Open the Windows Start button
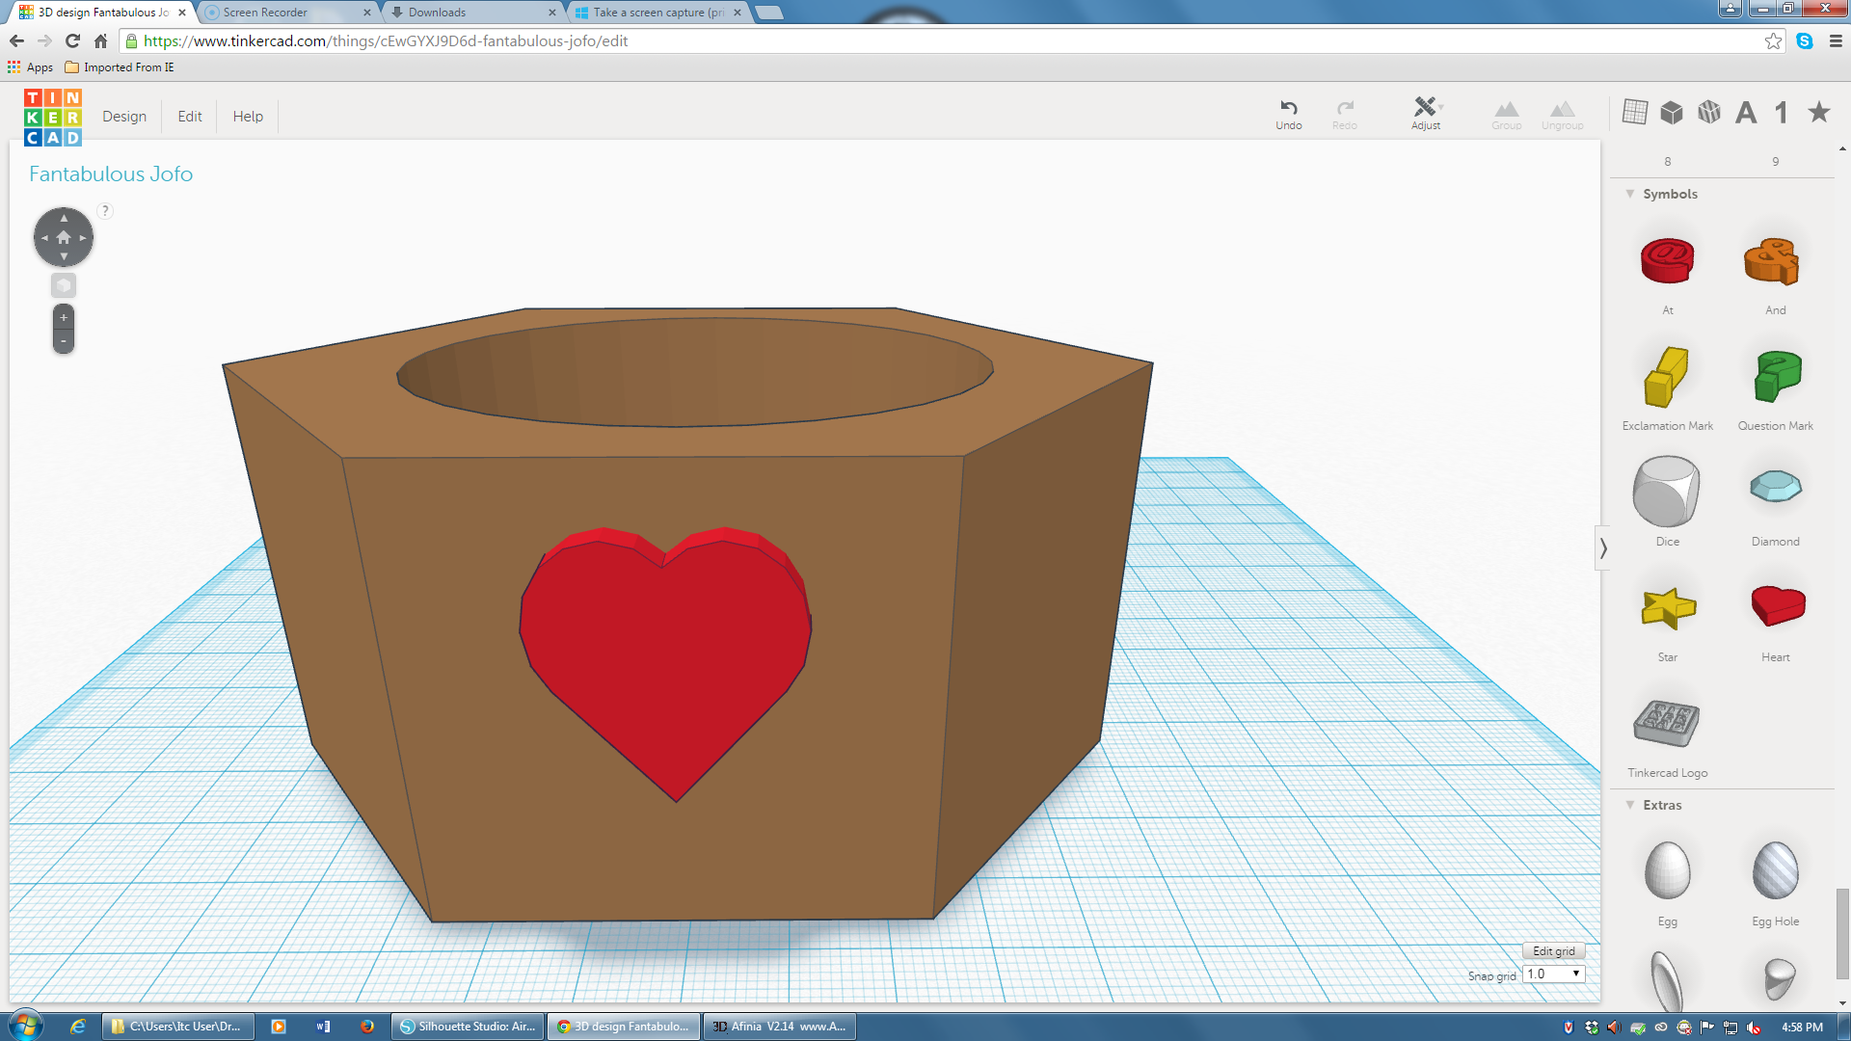 pyautogui.click(x=26, y=1025)
